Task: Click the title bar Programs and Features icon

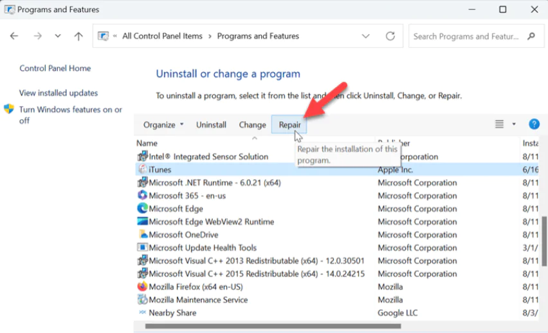Action: click(x=10, y=9)
